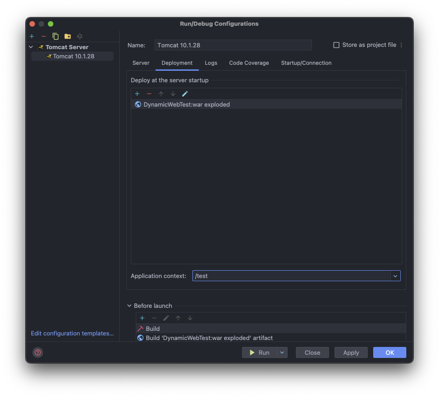The height and width of the screenshot is (397, 439).
Task: Go to the Code Coverage tab
Action: click(249, 63)
